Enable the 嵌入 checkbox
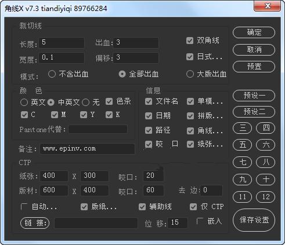The width and height of the screenshot is (285, 245). tap(200, 221)
